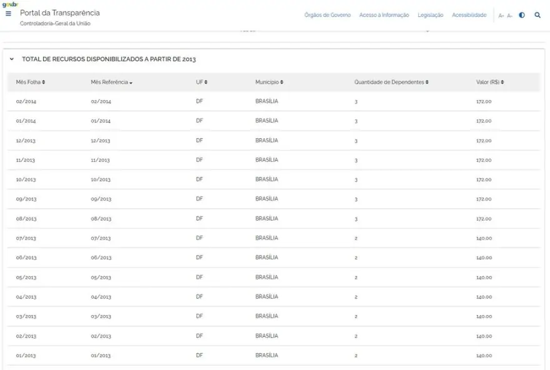The image size is (550, 370).
Task: Sort by Mês Referência column header
Action: tap(111, 82)
